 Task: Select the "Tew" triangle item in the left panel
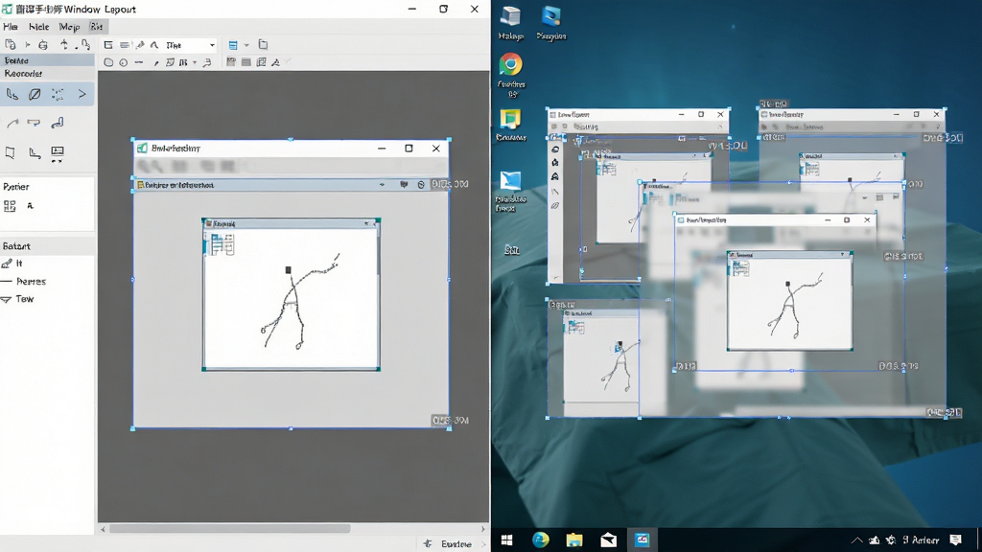point(17,299)
